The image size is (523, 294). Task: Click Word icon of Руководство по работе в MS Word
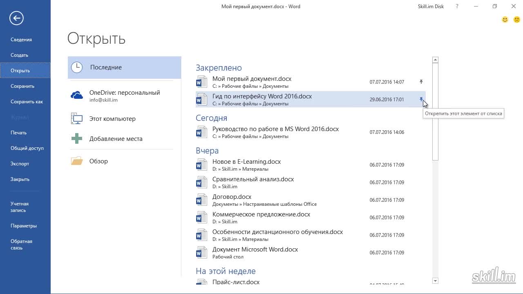(x=201, y=132)
